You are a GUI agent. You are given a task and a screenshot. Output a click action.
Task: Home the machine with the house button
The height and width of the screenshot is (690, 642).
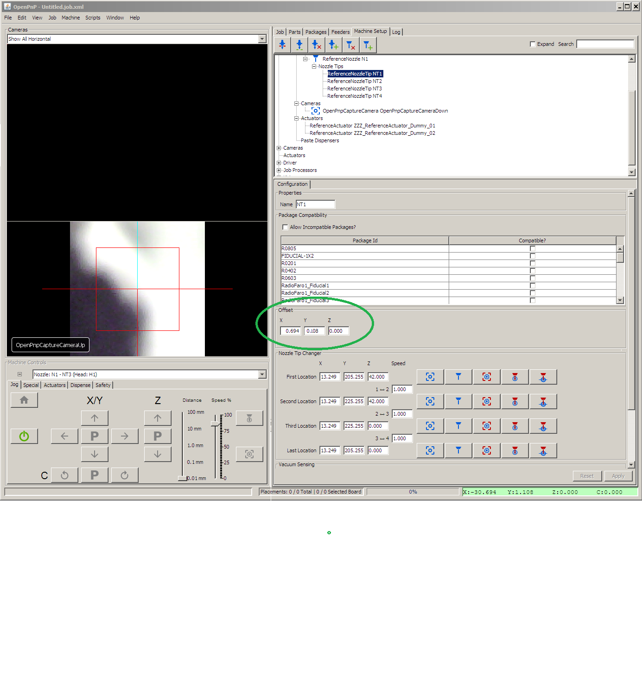(x=24, y=400)
